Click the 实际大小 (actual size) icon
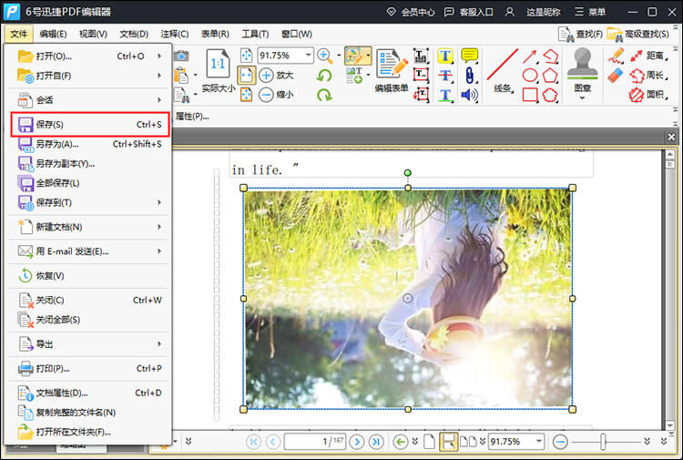 pyautogui.click(x=219, y=67)
